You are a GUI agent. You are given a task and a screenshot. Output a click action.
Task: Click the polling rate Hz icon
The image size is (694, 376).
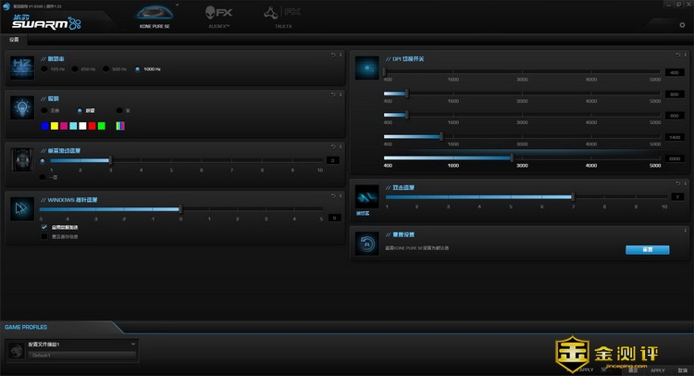click(21, 67)
